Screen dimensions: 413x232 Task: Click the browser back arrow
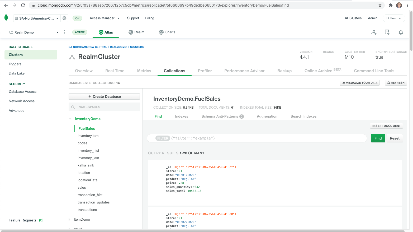coord(6,5)
